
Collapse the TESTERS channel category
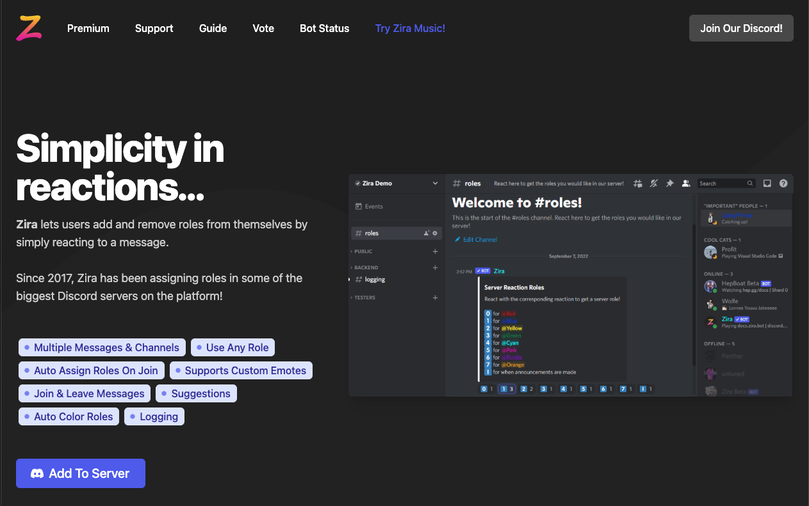[365, 297]
